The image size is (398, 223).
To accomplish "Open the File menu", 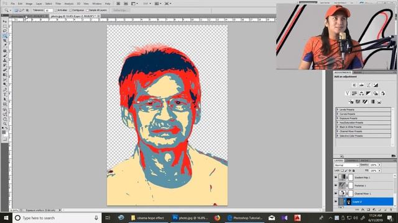I will coord(12,4).
